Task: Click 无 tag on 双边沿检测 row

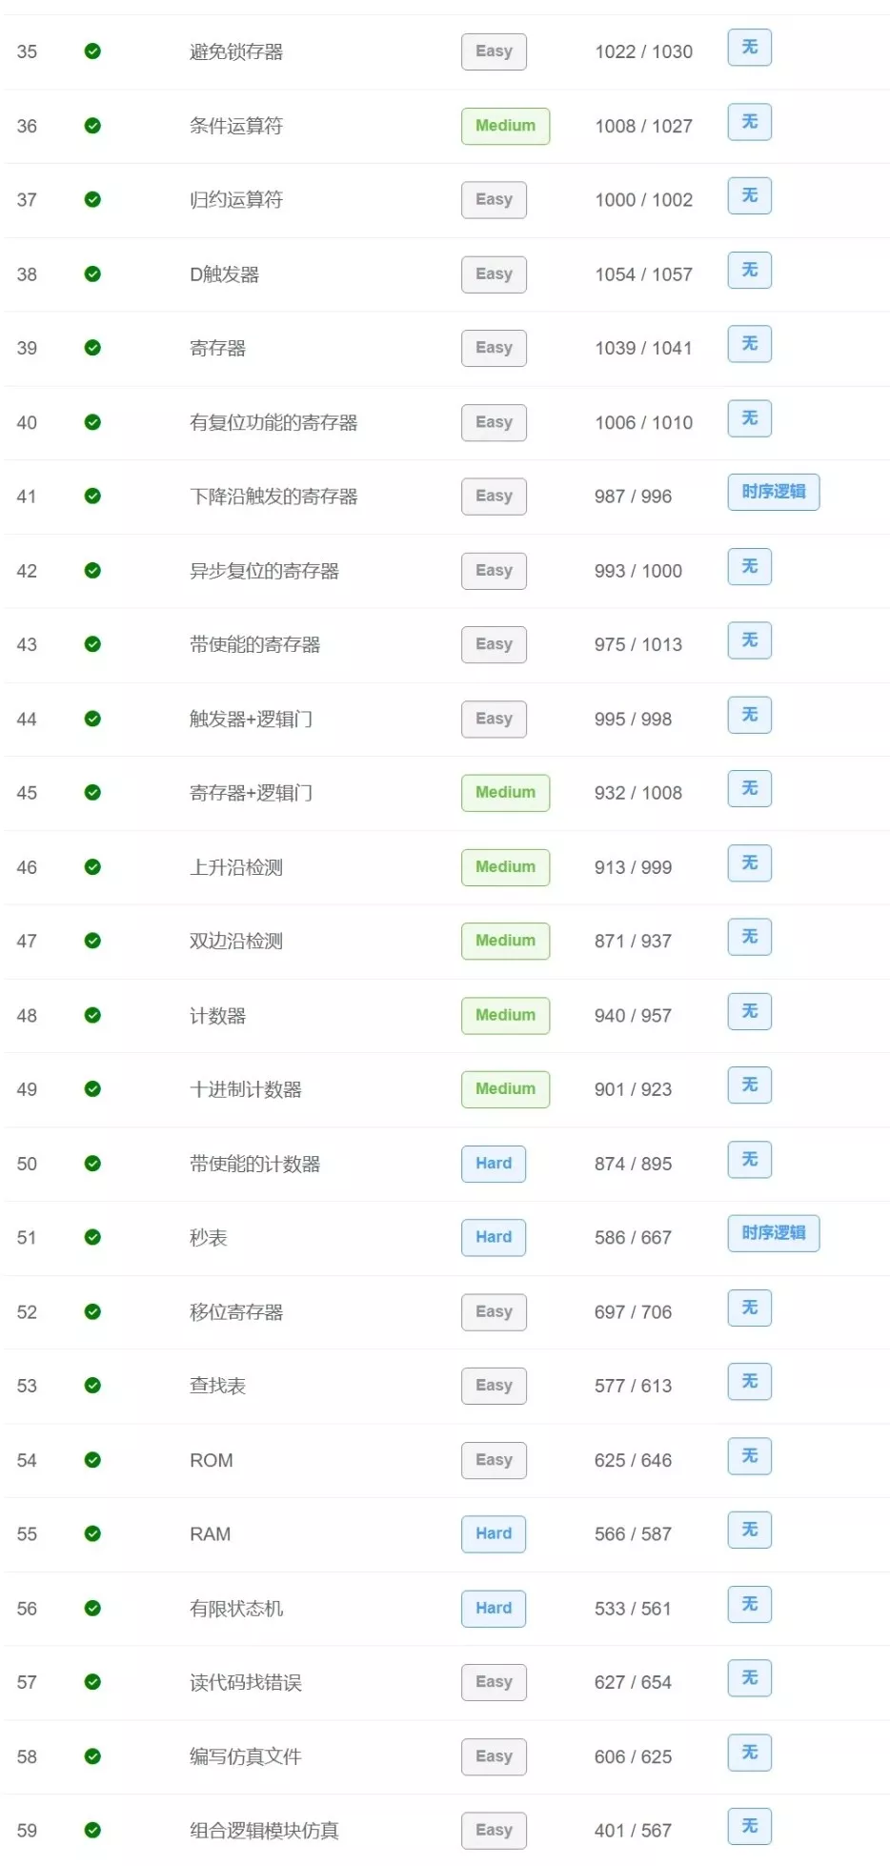Action: 750,937
